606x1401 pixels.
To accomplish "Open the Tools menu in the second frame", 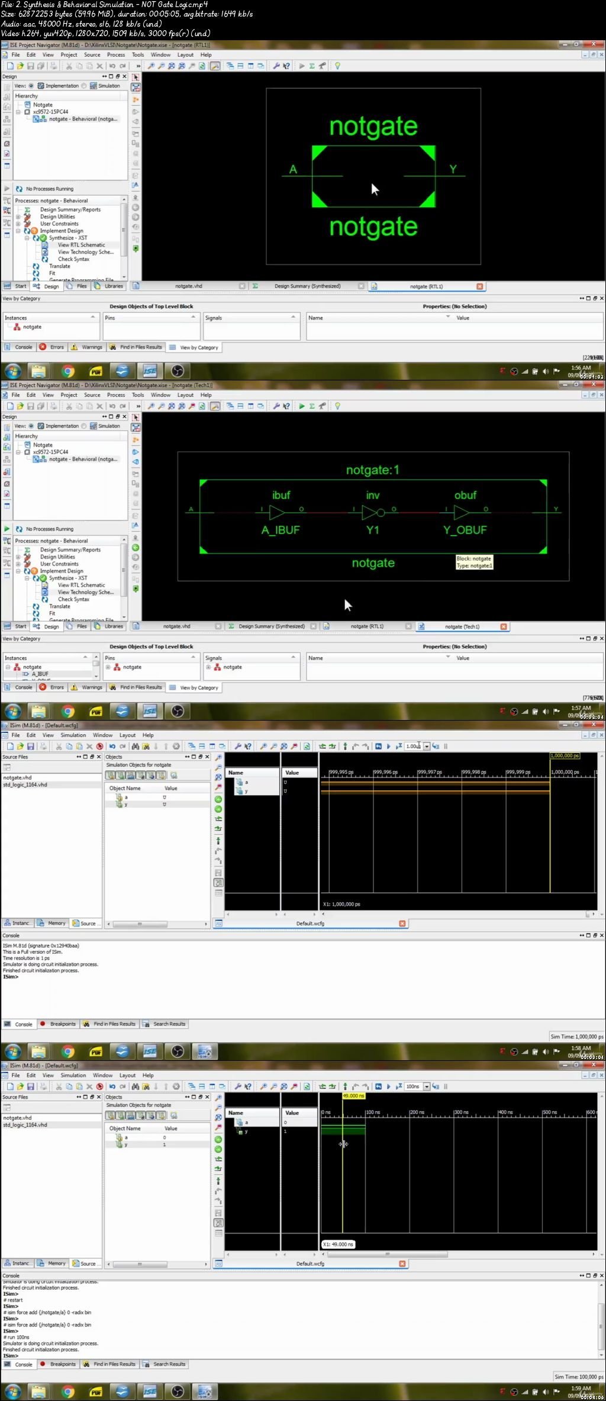I will point(138,395).
